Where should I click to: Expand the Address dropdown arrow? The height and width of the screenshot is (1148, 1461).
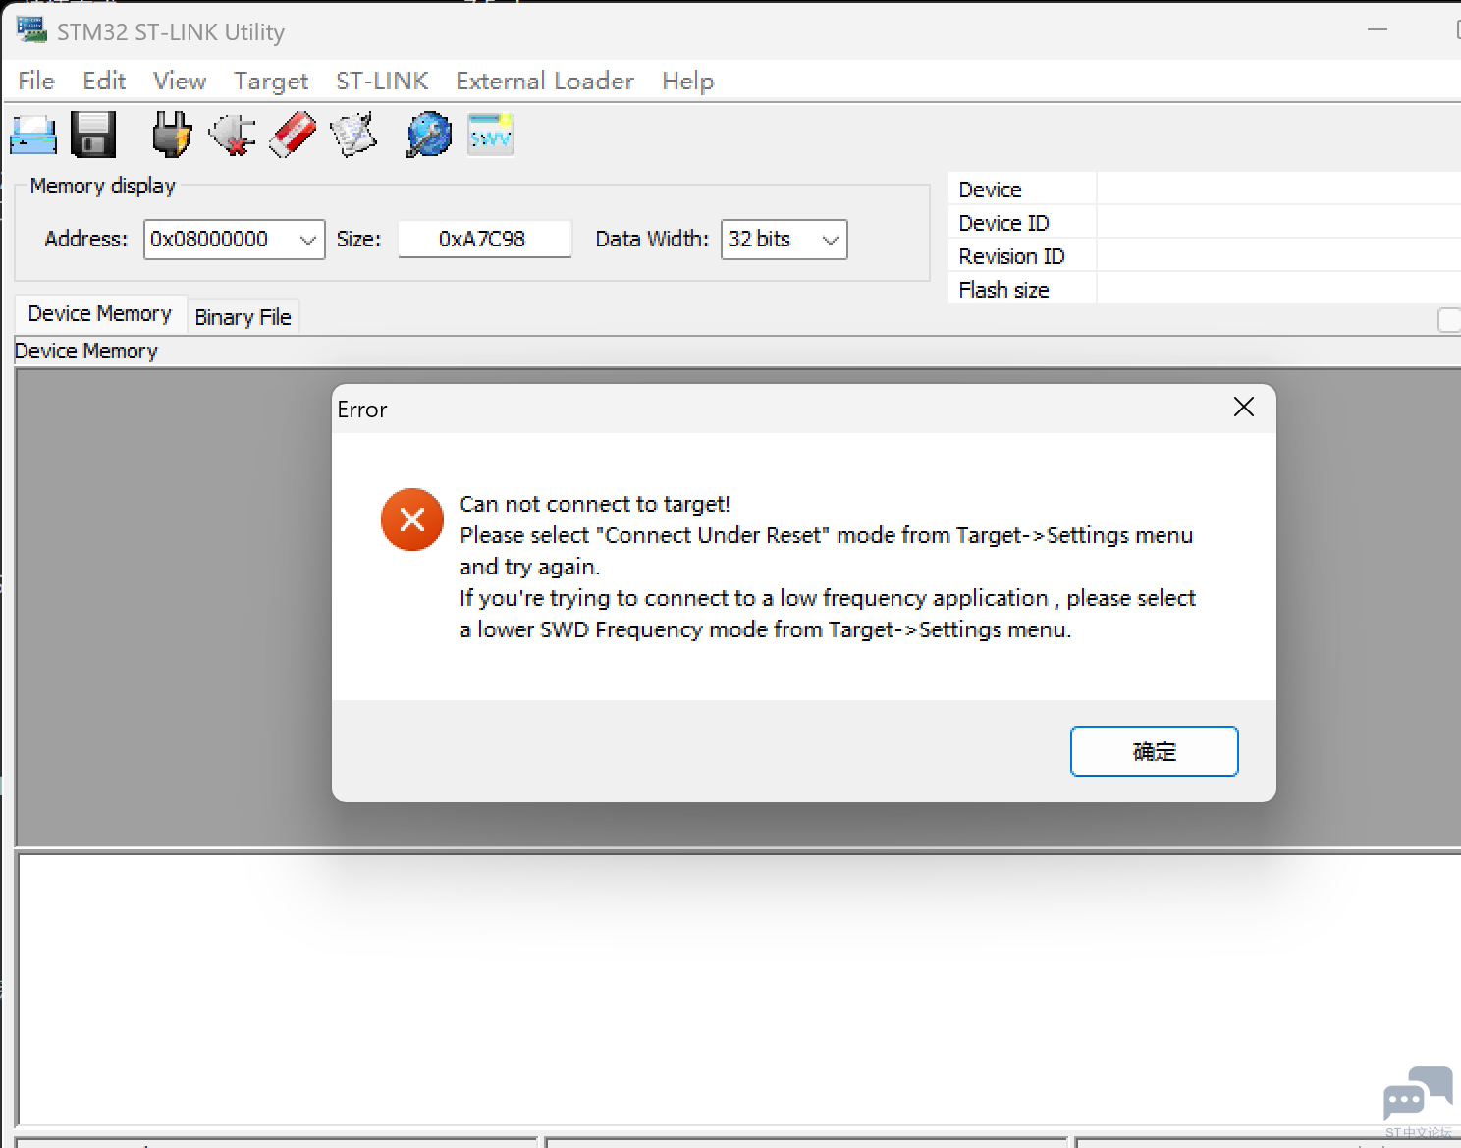click(308, 240)
